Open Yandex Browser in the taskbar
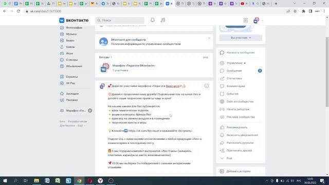Screen dimensions: 329x185 click(x=100, y=180)
